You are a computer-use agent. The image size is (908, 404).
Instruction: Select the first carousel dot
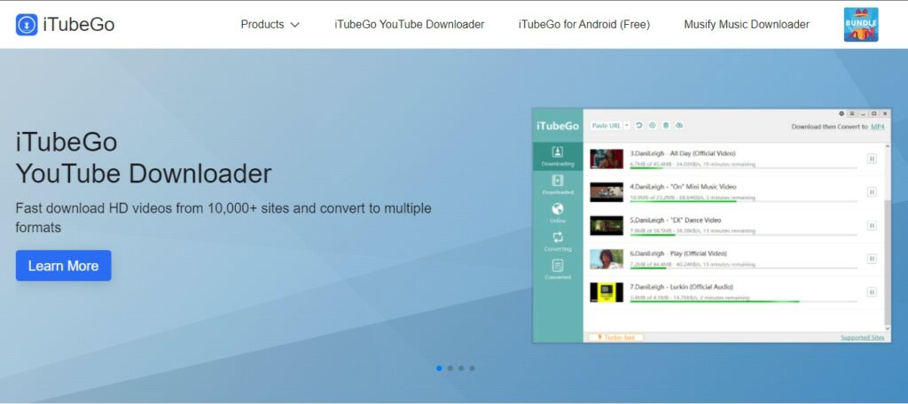pyautogui.click(x=439, y=368)
